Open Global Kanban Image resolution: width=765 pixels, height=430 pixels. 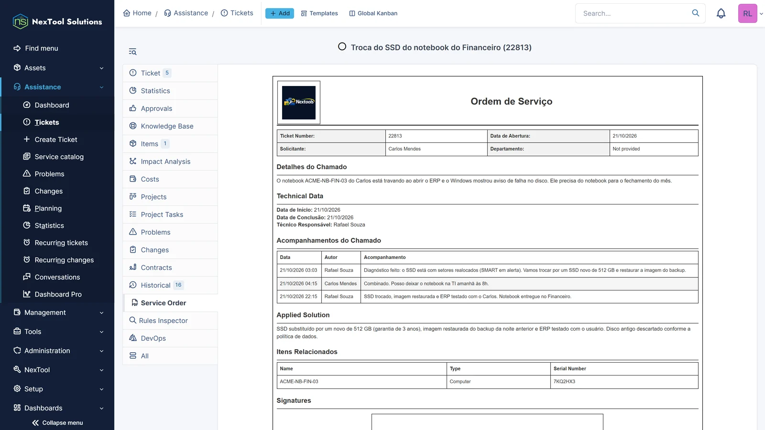pyautogui.click(x=373, y=13)
